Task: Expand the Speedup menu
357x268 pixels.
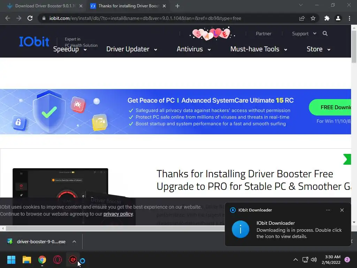Action: 70,49
